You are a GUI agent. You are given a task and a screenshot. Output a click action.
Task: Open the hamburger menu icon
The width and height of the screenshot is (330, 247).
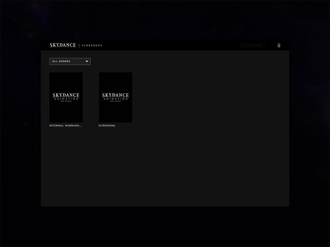pos(279,45)
